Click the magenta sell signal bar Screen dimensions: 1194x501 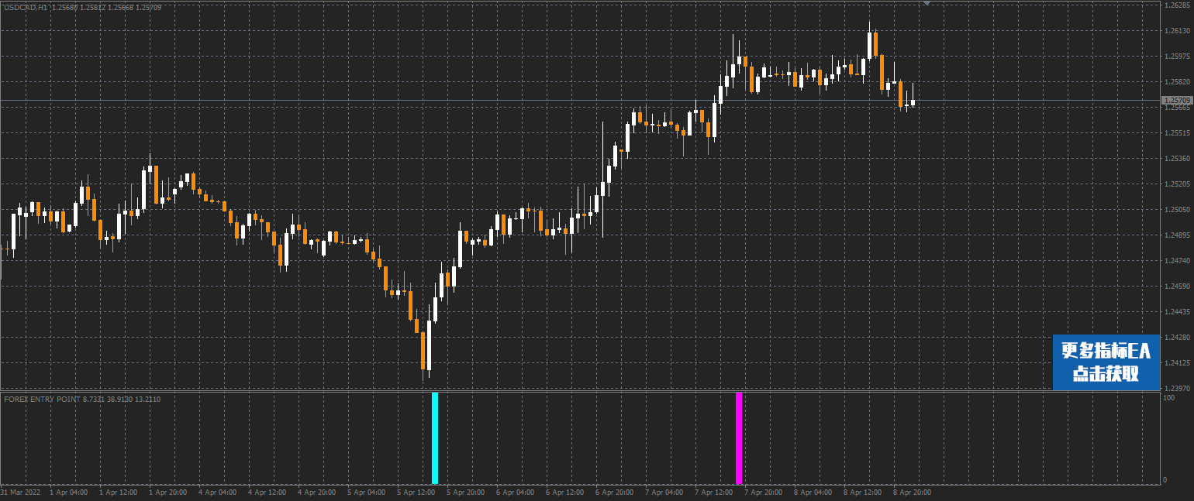click(739, 438)
